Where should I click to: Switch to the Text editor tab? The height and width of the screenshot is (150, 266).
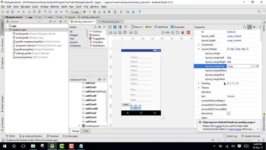(x=86, y=131)
